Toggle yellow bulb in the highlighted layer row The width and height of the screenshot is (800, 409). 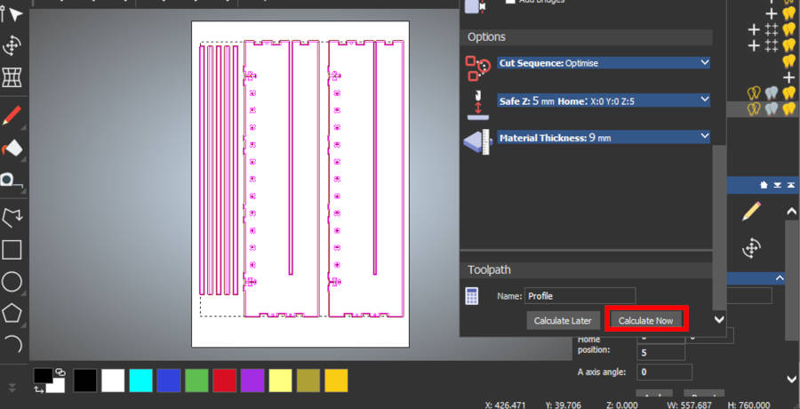(x=788, y=108)
